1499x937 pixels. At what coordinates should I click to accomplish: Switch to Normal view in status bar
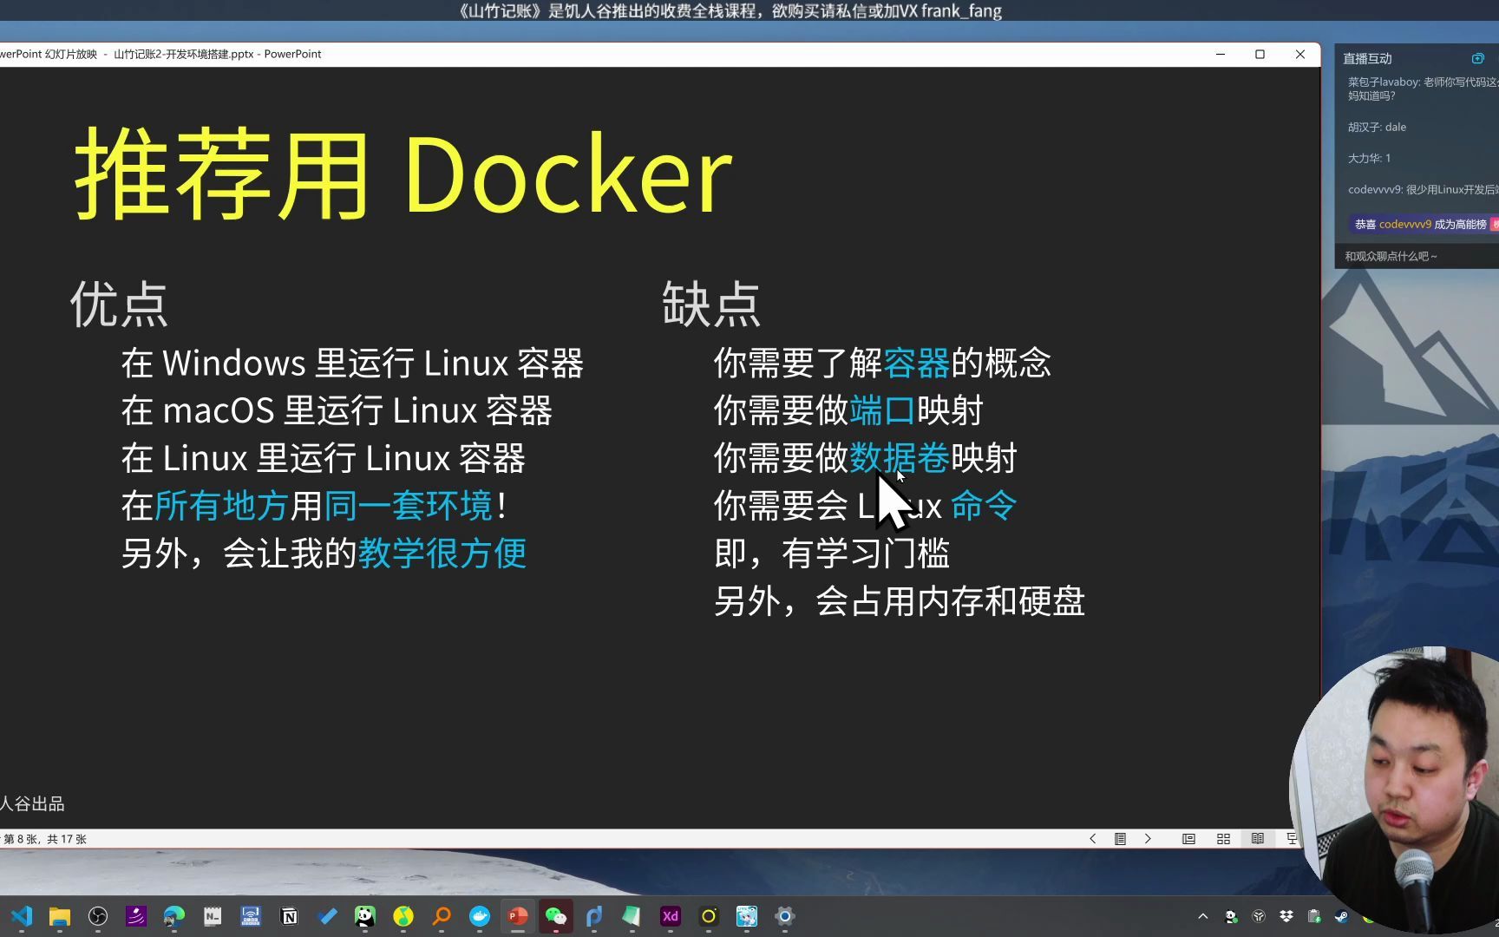(x=1188, y=839)
